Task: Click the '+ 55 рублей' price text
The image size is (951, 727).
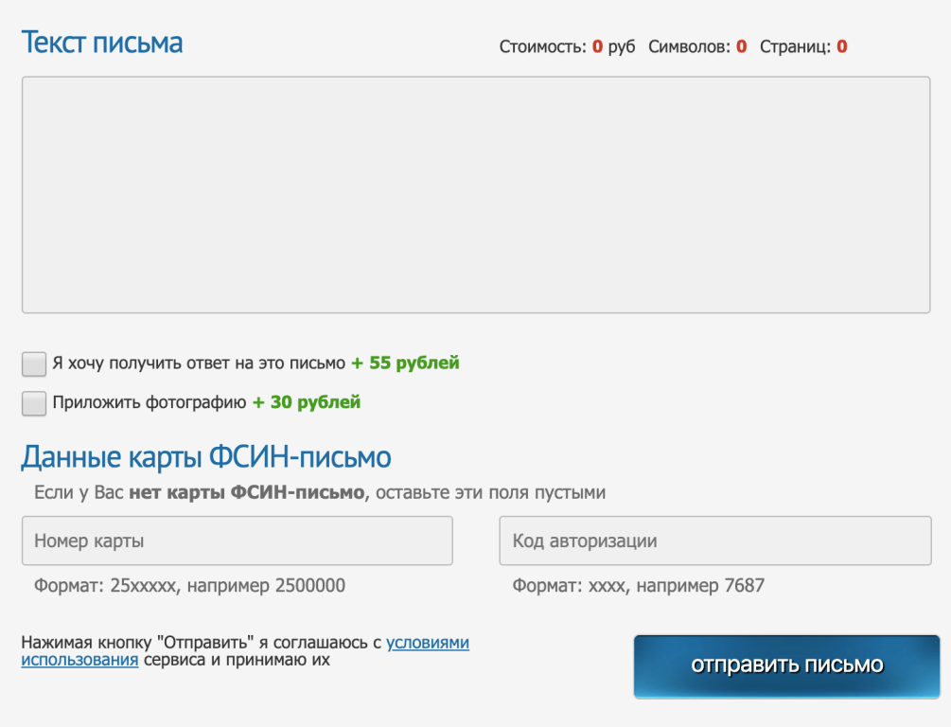Action: [x=405, y=363]
